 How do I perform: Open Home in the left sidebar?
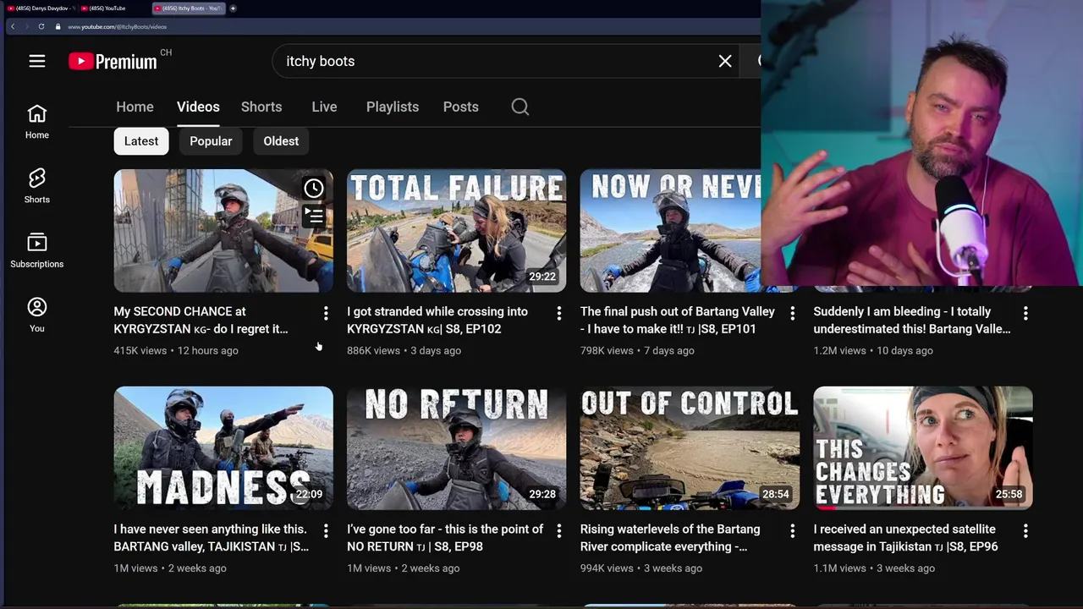coord(37,122)
